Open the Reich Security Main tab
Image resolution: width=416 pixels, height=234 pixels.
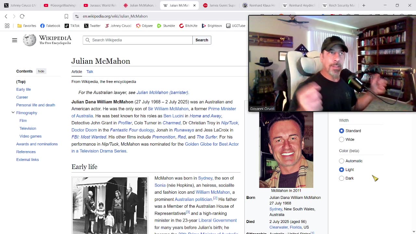[x=339, y=5]
